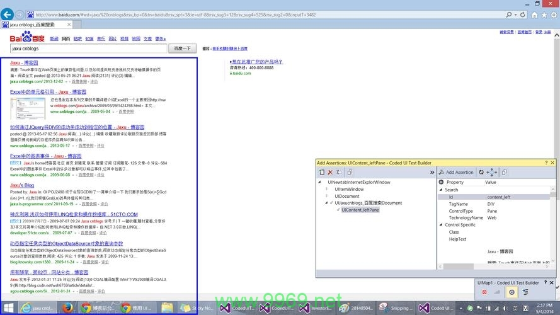This screenshot has width=560, height=315.
Task: Select the UIItemWindow tree item
Action: tap(349, 189)
